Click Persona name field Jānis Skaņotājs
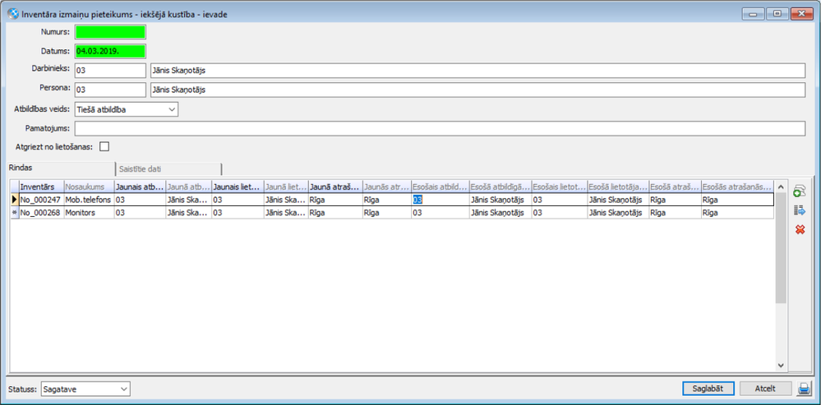Image resolution: width=821 pixels, height=405 pixels. pyautogui.click(x=477, y=90)
